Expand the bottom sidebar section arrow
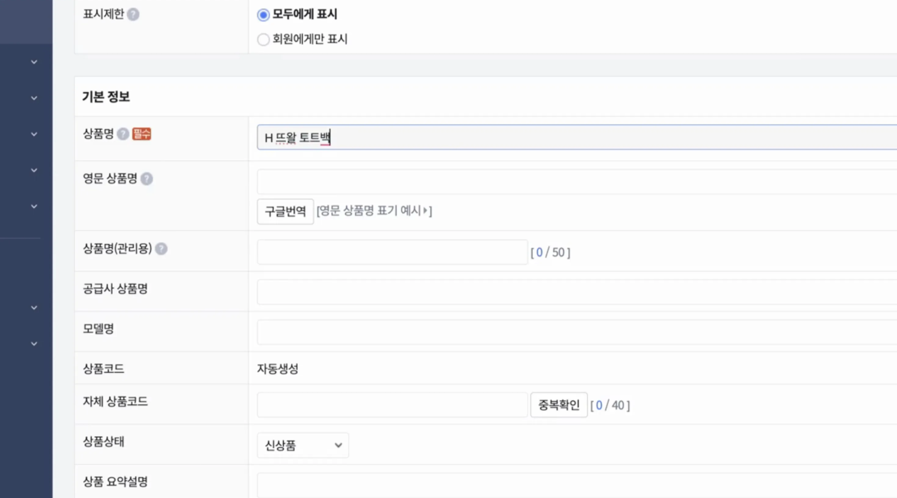The width and height of the screenshot is (897, 498). [x=33, y=343]
